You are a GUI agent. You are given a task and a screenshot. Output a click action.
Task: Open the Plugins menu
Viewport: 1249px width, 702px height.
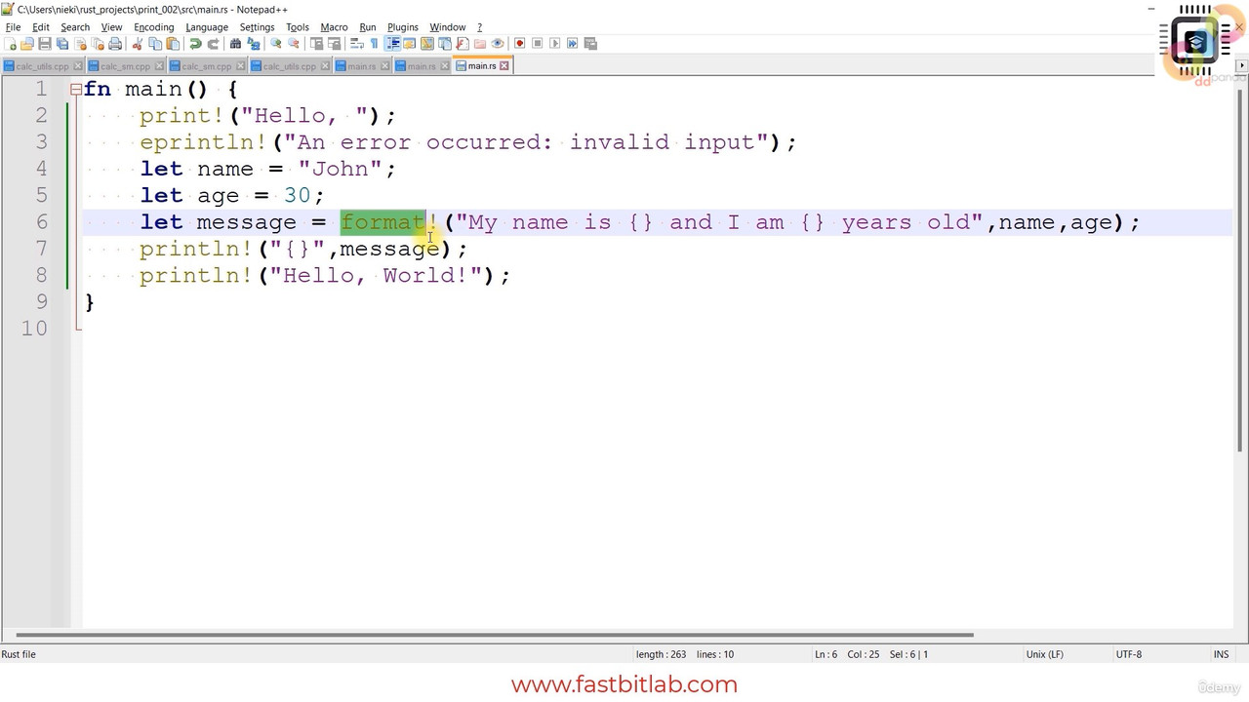click(402, 27)
